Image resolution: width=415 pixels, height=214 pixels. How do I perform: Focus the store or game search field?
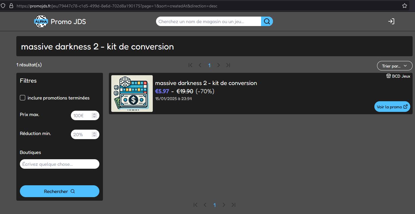tap(209, 21)
